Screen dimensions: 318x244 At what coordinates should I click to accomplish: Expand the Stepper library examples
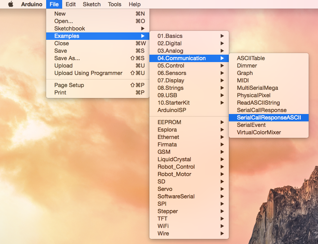pyautogui.click(x=189, y=211)
